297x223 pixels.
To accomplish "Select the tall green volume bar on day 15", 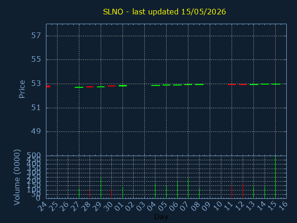I will tap(275, 177).
